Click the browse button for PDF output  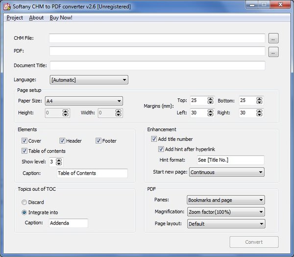coord(273,51)
